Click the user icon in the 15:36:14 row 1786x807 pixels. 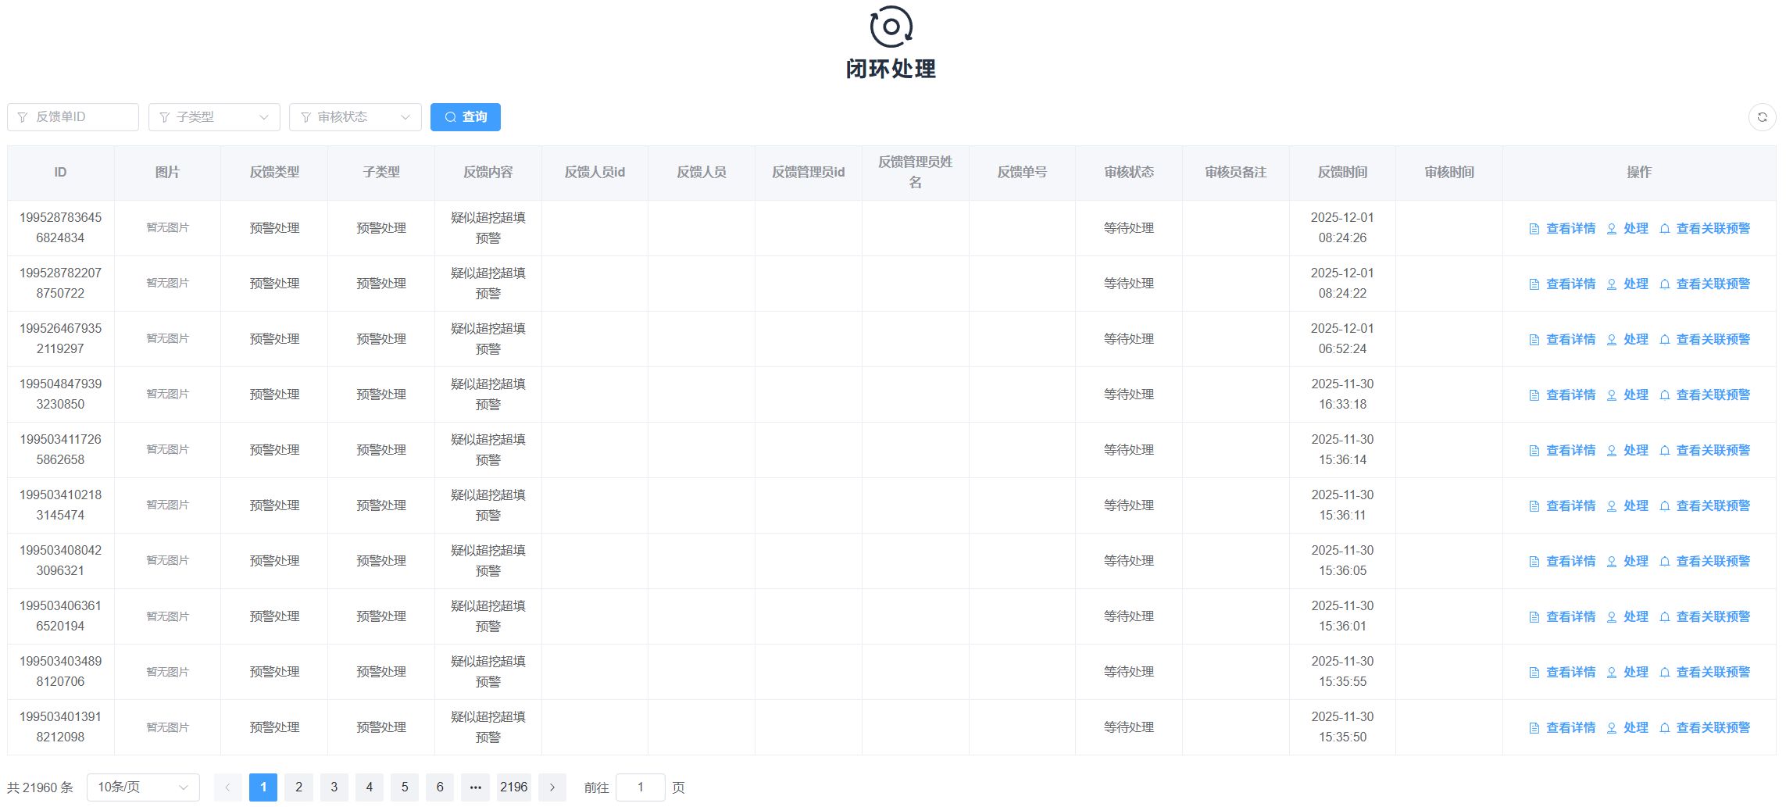pyautogui.click(x=1612, y=451)
